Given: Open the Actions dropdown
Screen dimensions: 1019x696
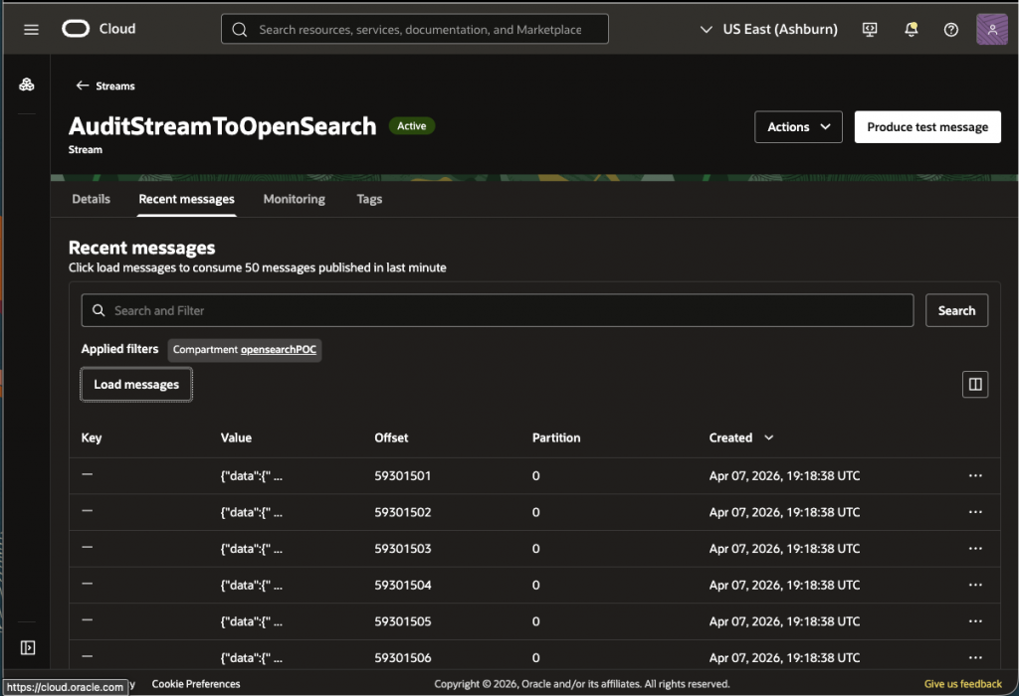Looking at the screenshot, I should (x=798, y=127).
